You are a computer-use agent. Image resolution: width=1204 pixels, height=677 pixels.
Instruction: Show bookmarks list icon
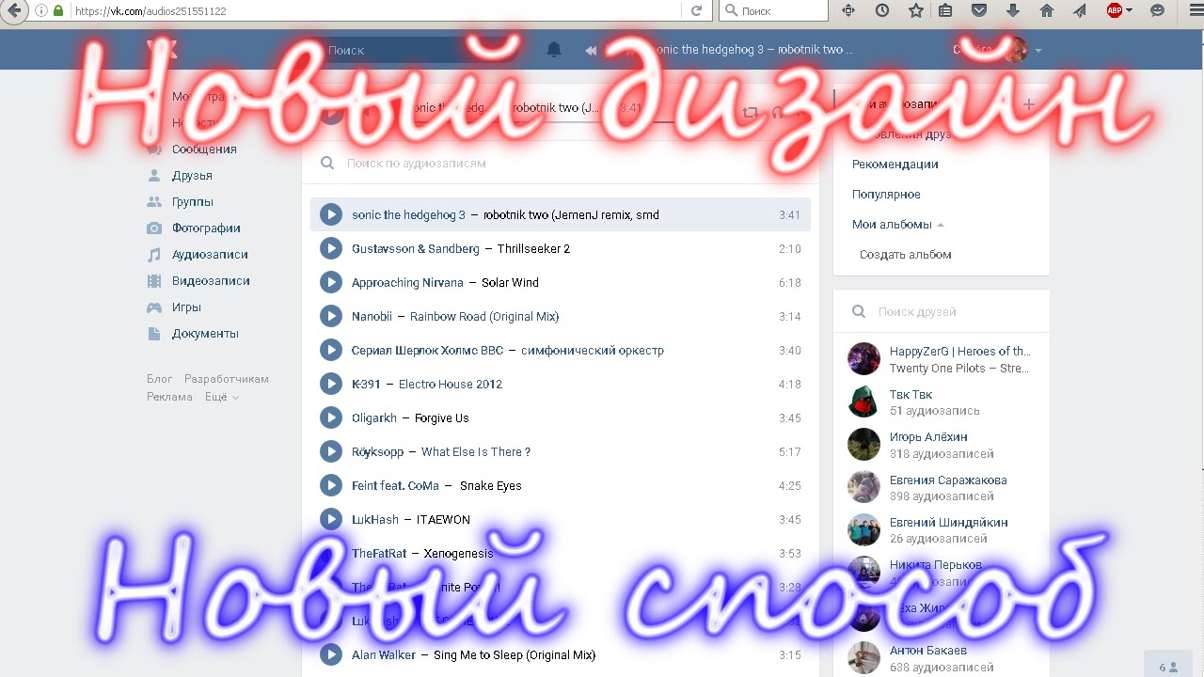click(945, 10)
